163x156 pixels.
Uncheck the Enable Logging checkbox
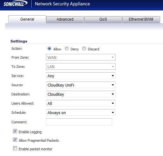click(15, 131)
